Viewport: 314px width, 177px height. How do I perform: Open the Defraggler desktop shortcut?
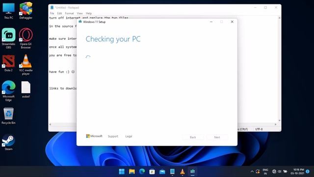coord(26,11)
